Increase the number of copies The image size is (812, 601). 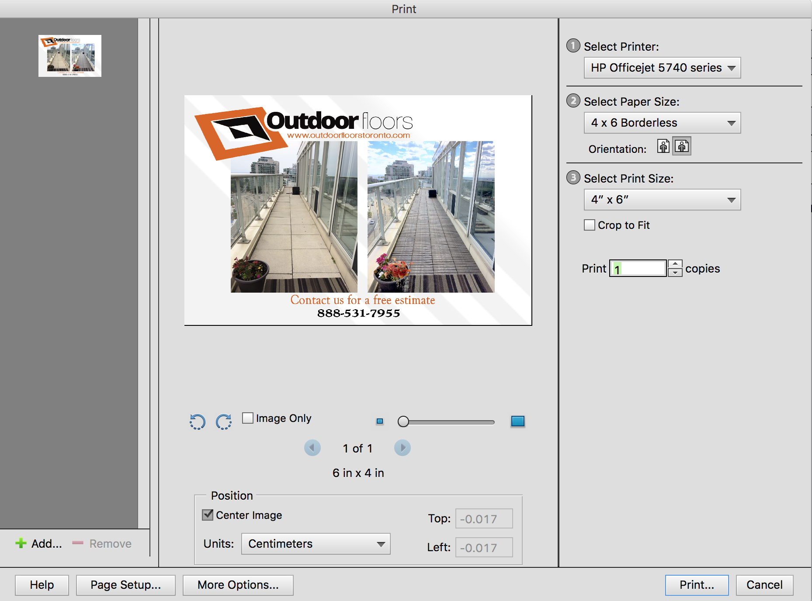click(675, 264)
